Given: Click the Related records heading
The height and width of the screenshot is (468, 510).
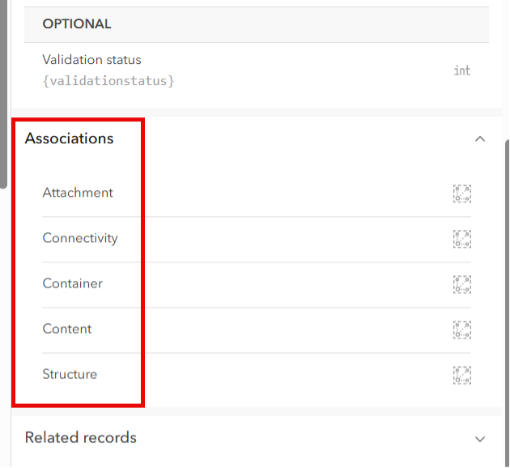Looking at the screenshot, I should [x=81, y=438].
